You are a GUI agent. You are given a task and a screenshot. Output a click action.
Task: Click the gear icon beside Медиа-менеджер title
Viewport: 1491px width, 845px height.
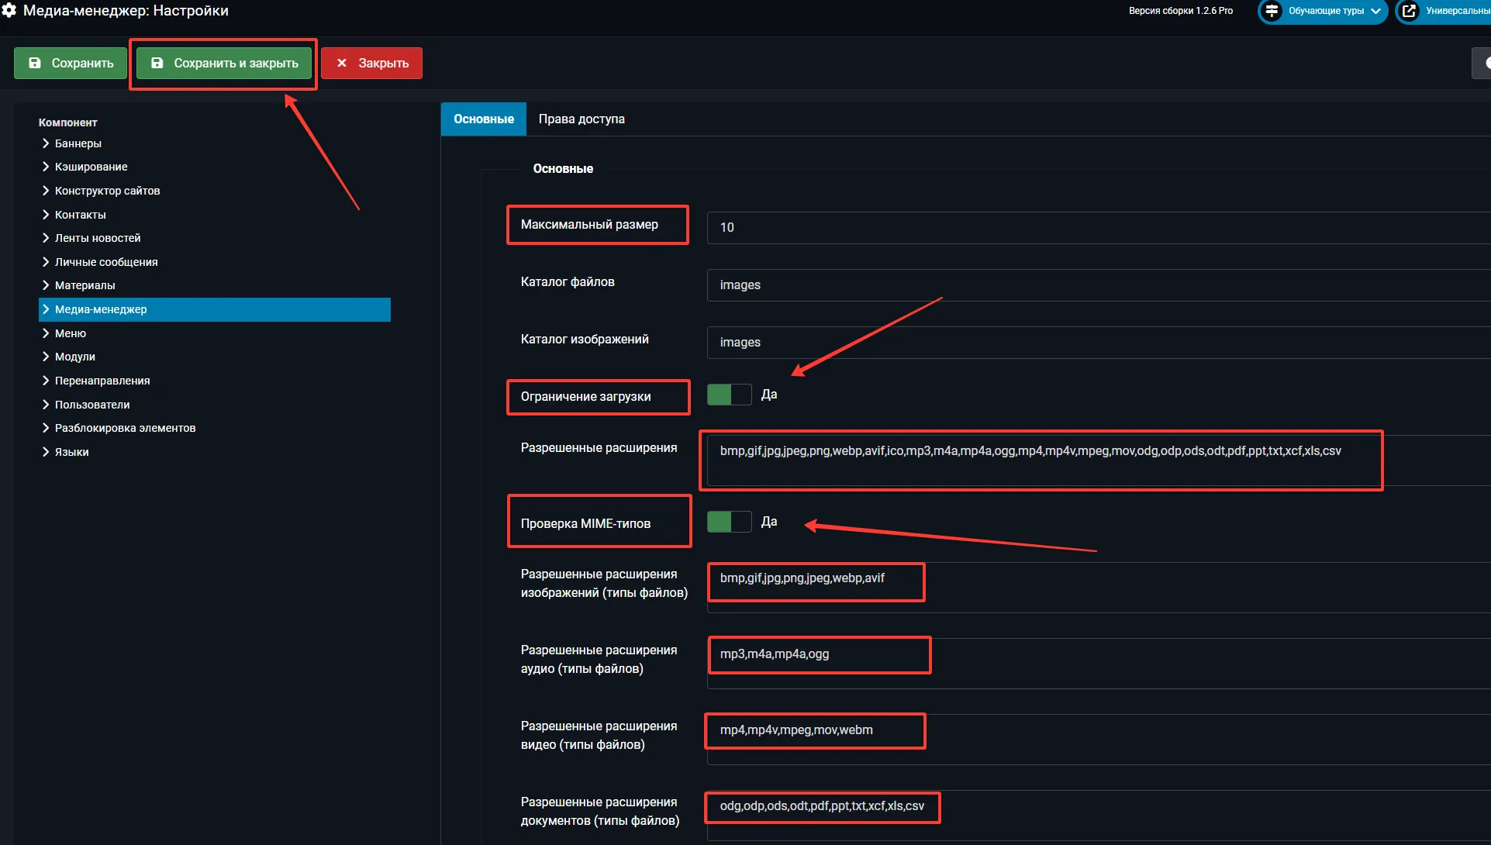click(x=9, y=10)
